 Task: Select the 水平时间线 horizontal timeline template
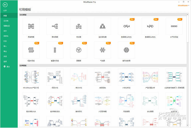pyautogui.click(x=174, y=26)
